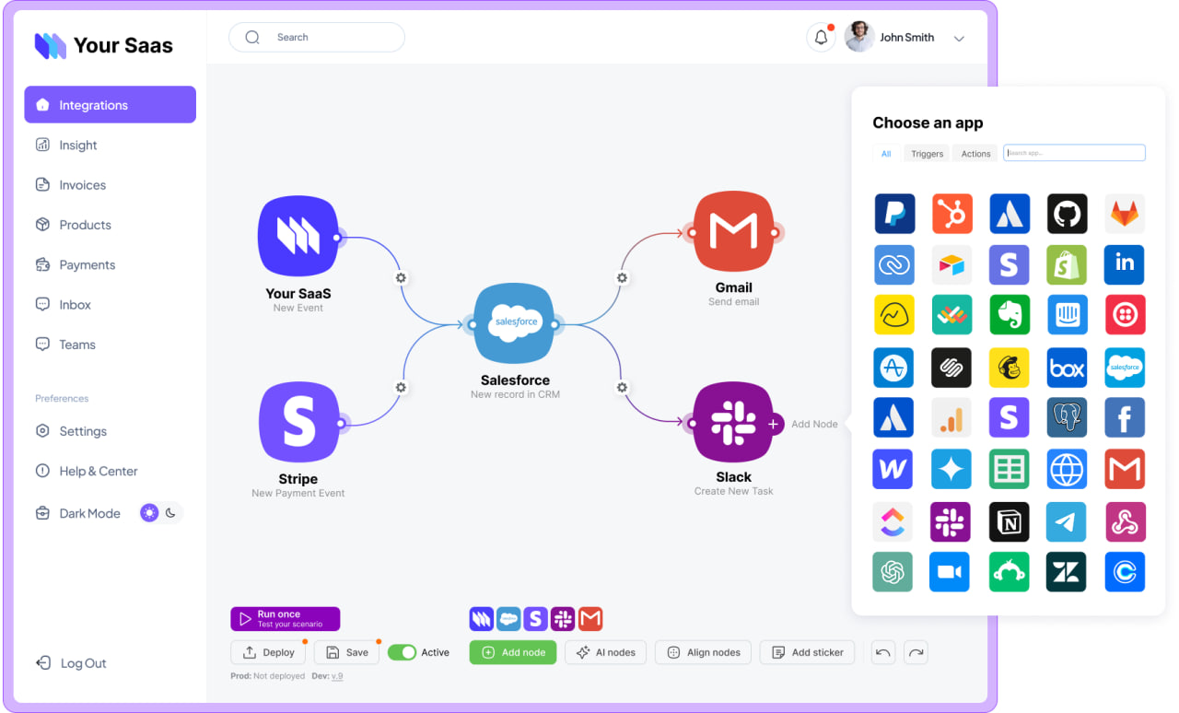This screenshot has height=713, width=1179.
Task: Open the Dev version v.9 link
Action: (x=337, y=676)
